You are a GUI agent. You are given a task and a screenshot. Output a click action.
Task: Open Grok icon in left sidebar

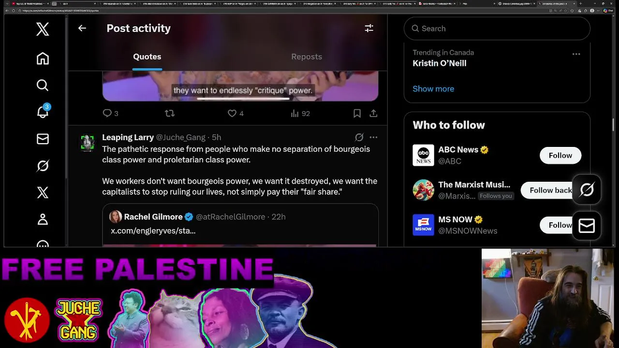tap(43, 166)
